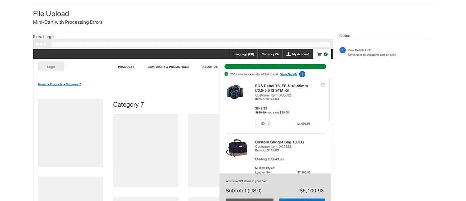Open the ABOUT US navigation item
Image resolution: width=466 pixels, height=201 pixels.
pyautogui.click(x=210, y=67)
